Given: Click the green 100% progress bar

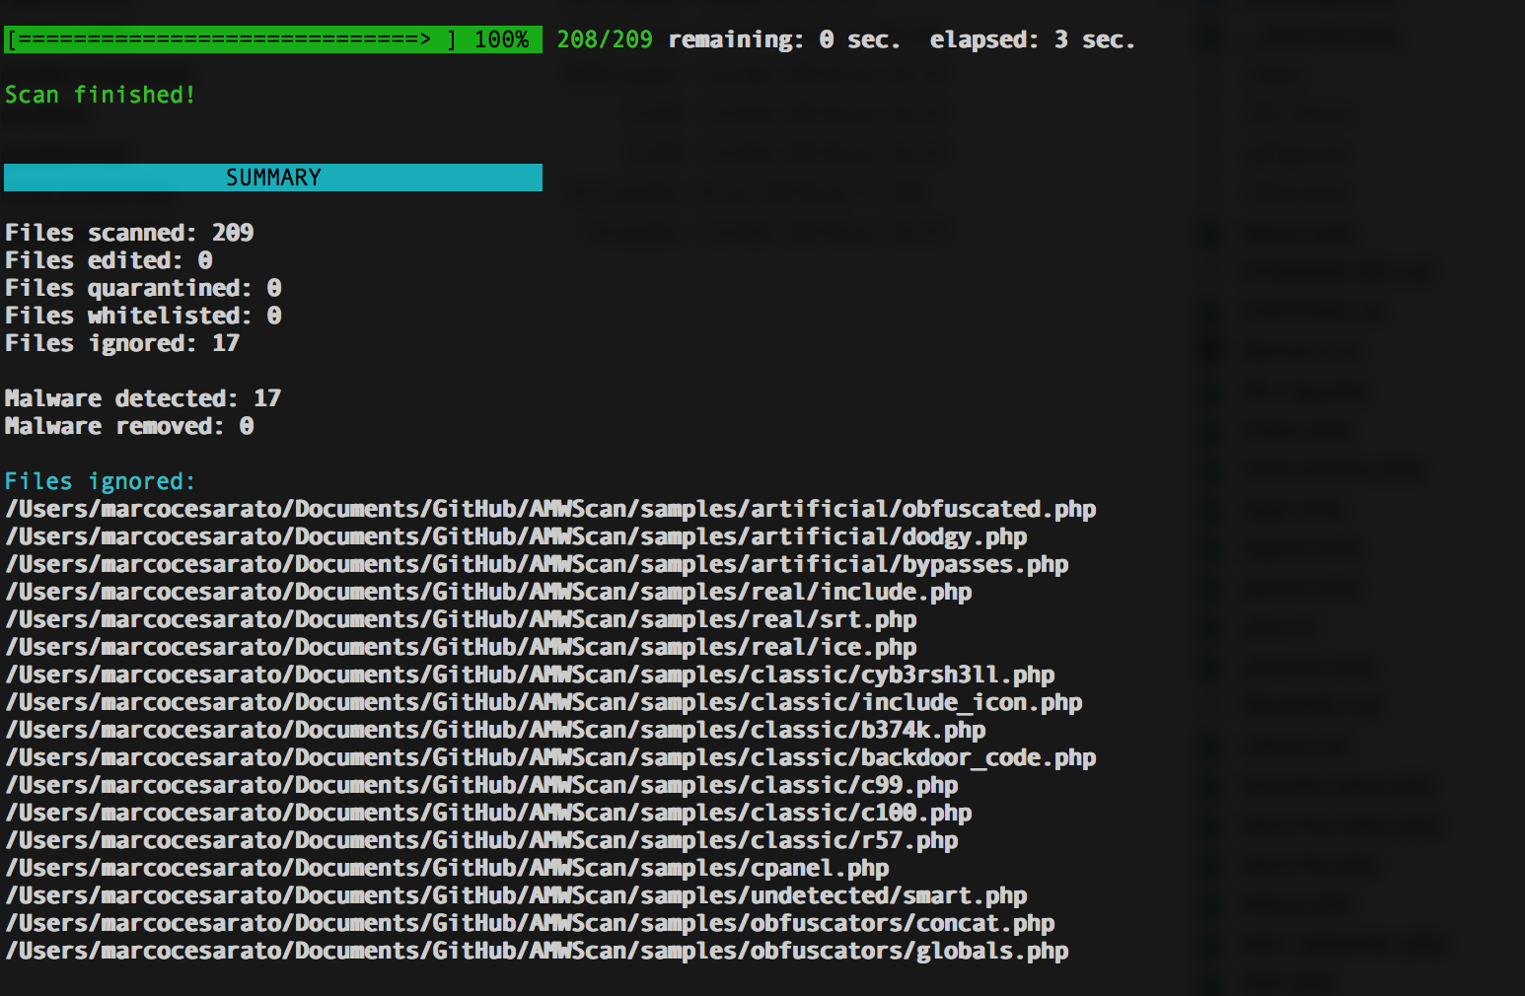Looking at the screenshot, I should tap(273, 39).
